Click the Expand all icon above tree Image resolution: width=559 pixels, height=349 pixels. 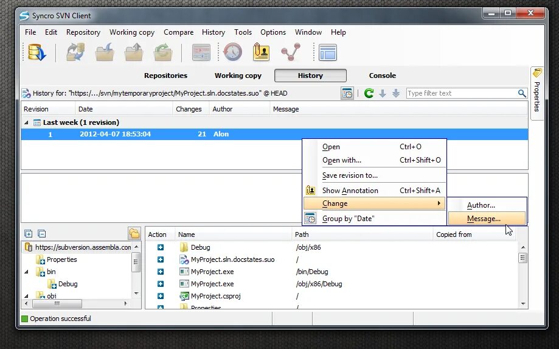point(29,234)
